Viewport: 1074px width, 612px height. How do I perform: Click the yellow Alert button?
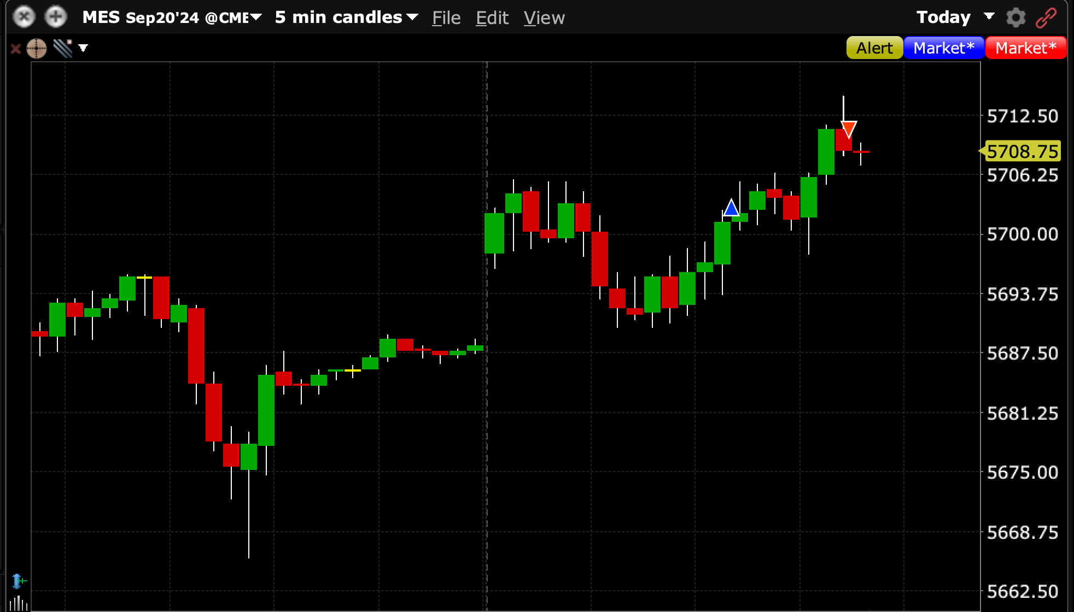click(x=874, y=48)
